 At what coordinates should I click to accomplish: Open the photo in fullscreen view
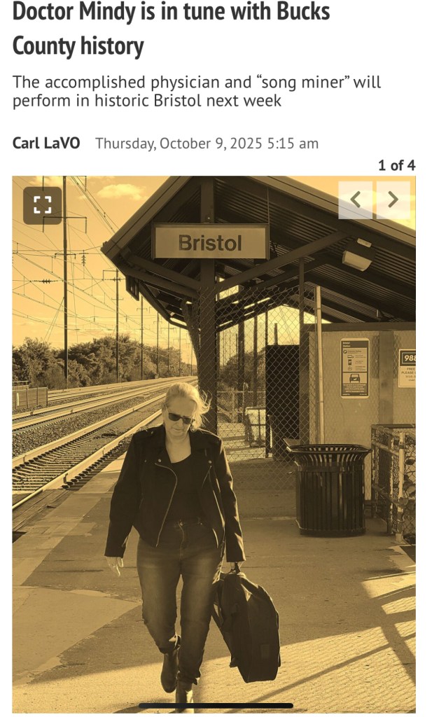coord(43,205)
